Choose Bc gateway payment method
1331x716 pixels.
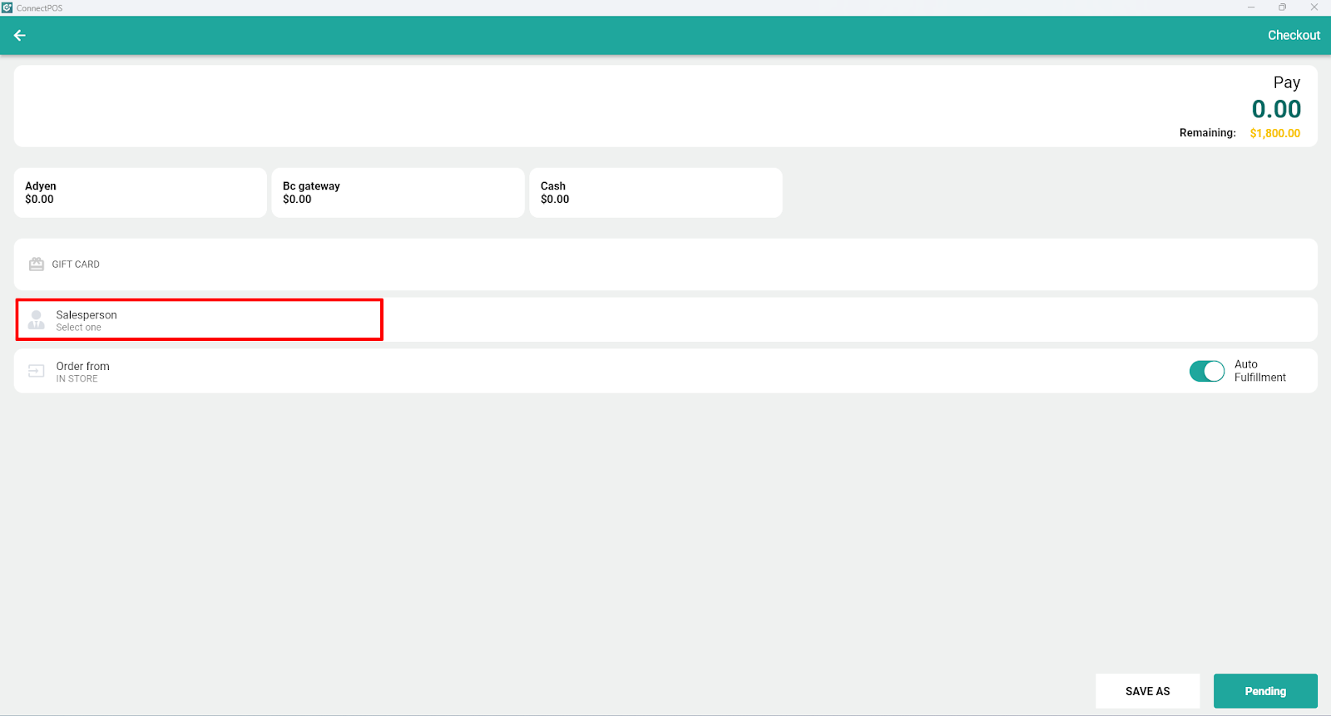(x=398, y=193)
